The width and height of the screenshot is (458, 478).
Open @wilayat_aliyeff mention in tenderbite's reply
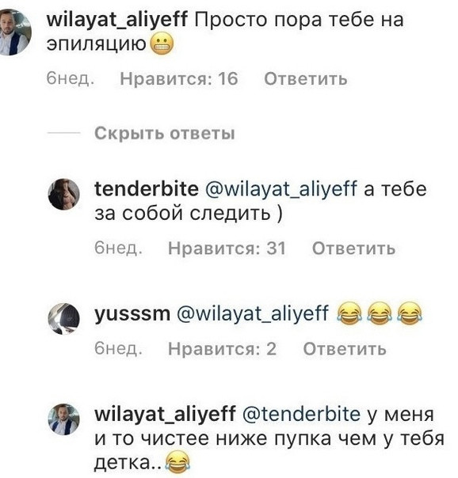[281, 189]
